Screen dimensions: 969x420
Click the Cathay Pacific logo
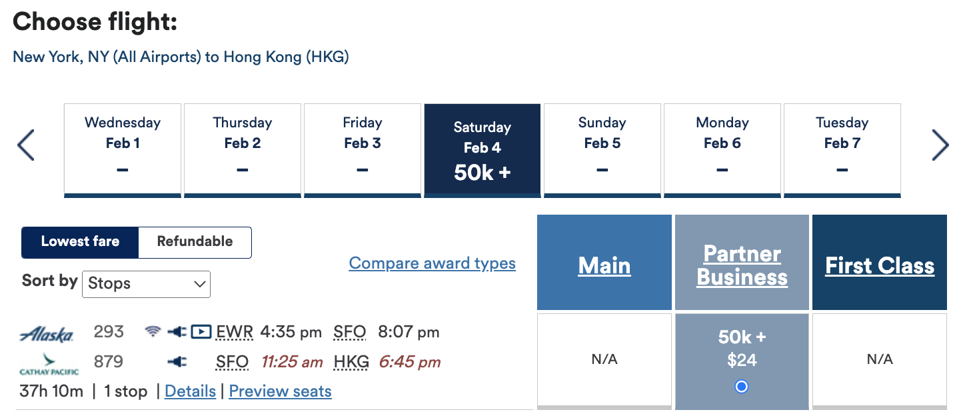(x=49, y=364)
